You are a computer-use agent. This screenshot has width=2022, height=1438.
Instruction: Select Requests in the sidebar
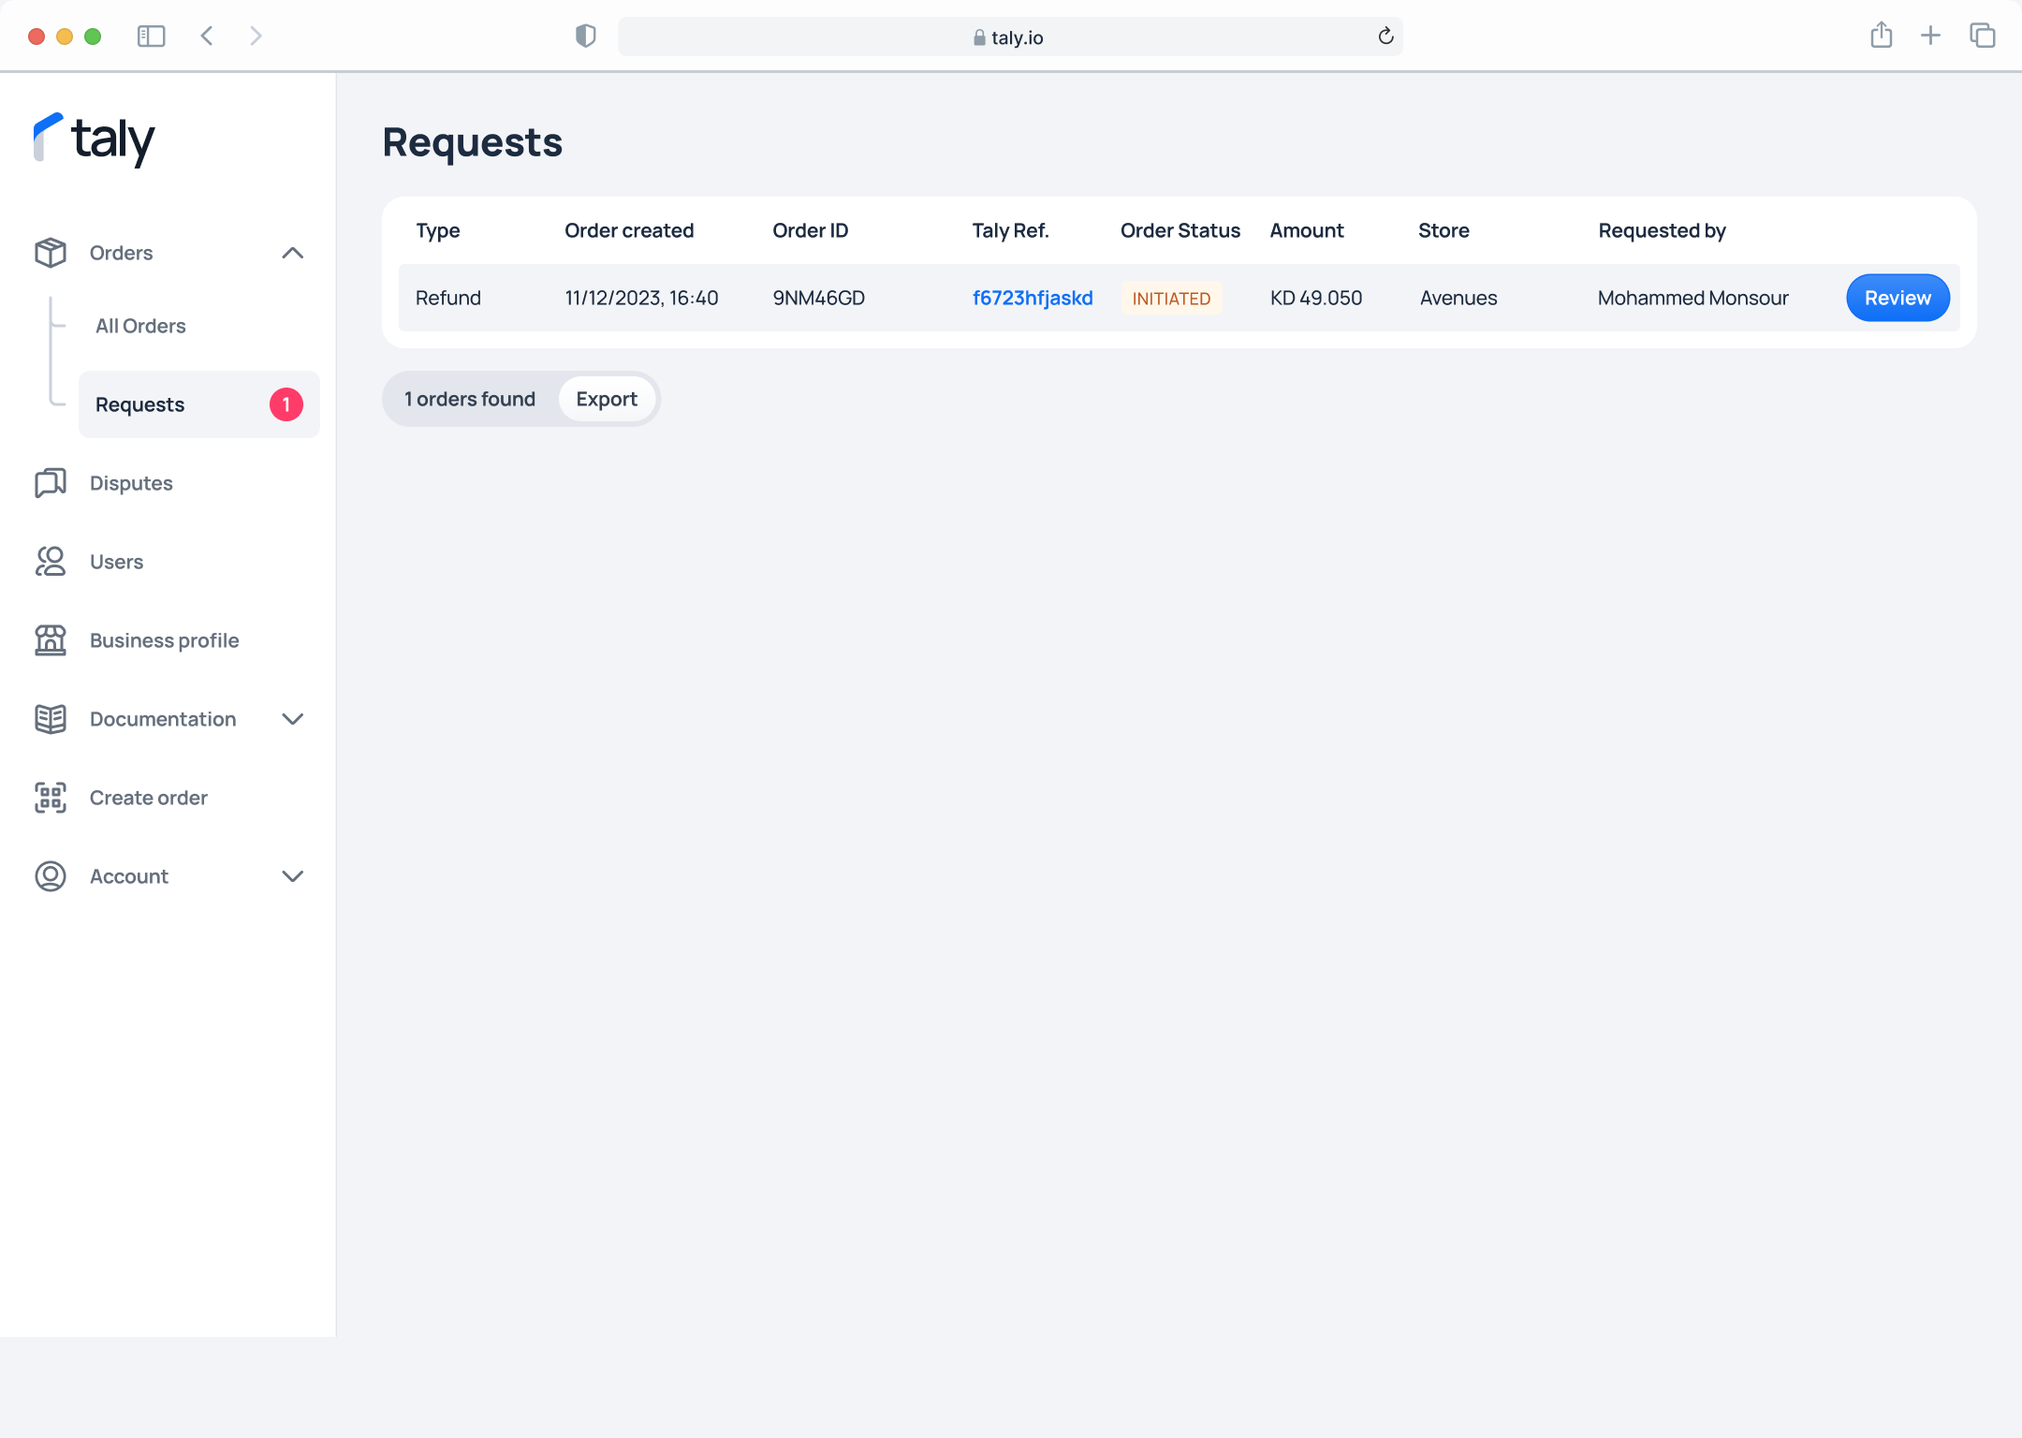tap(140, 404)
